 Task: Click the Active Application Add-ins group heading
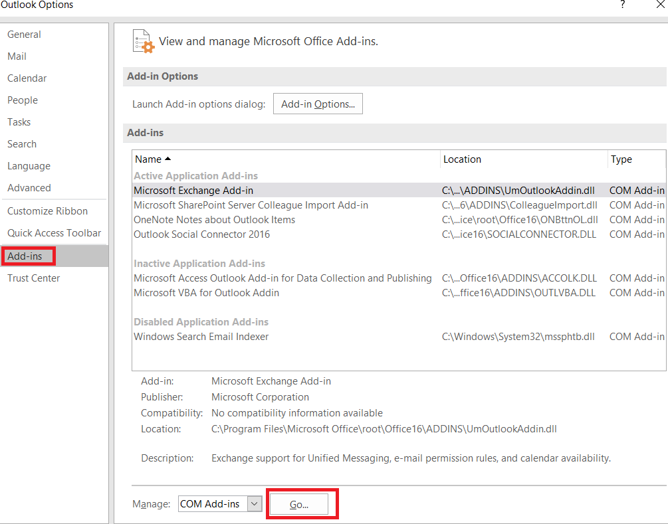click(196, 176)
